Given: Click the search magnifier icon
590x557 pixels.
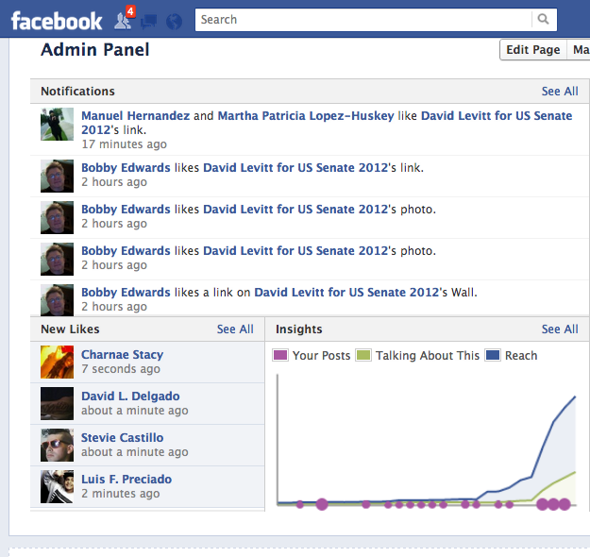Looking at the screenshot, I should tap(543, 19).
